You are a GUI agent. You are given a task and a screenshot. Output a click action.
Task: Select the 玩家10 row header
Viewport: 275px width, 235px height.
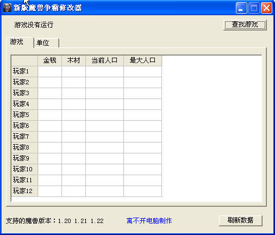(x=24, y=169)
